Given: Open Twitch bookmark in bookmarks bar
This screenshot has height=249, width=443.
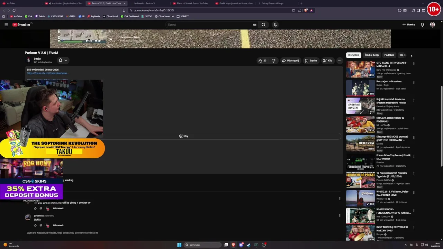Looking at the screenshot, I should [x=40, y=16].
